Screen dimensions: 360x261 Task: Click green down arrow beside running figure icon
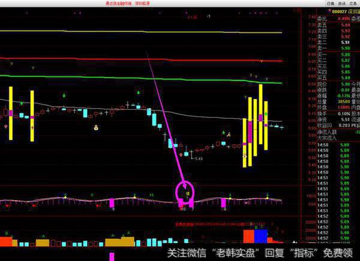click(x=224, y=133)
